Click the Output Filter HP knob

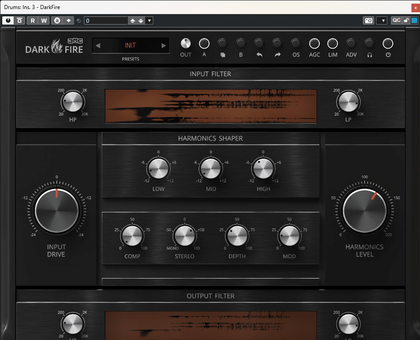[73, 324]
